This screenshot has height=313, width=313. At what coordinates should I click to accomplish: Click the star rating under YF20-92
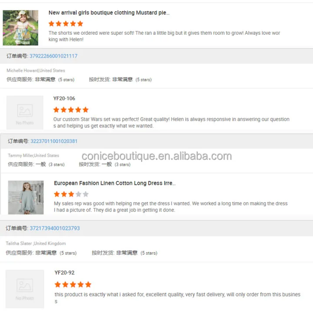pos(73,284)
